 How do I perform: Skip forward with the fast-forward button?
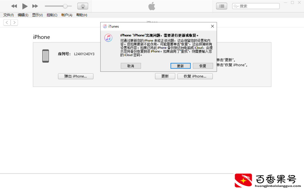click(x=35, y=6)
